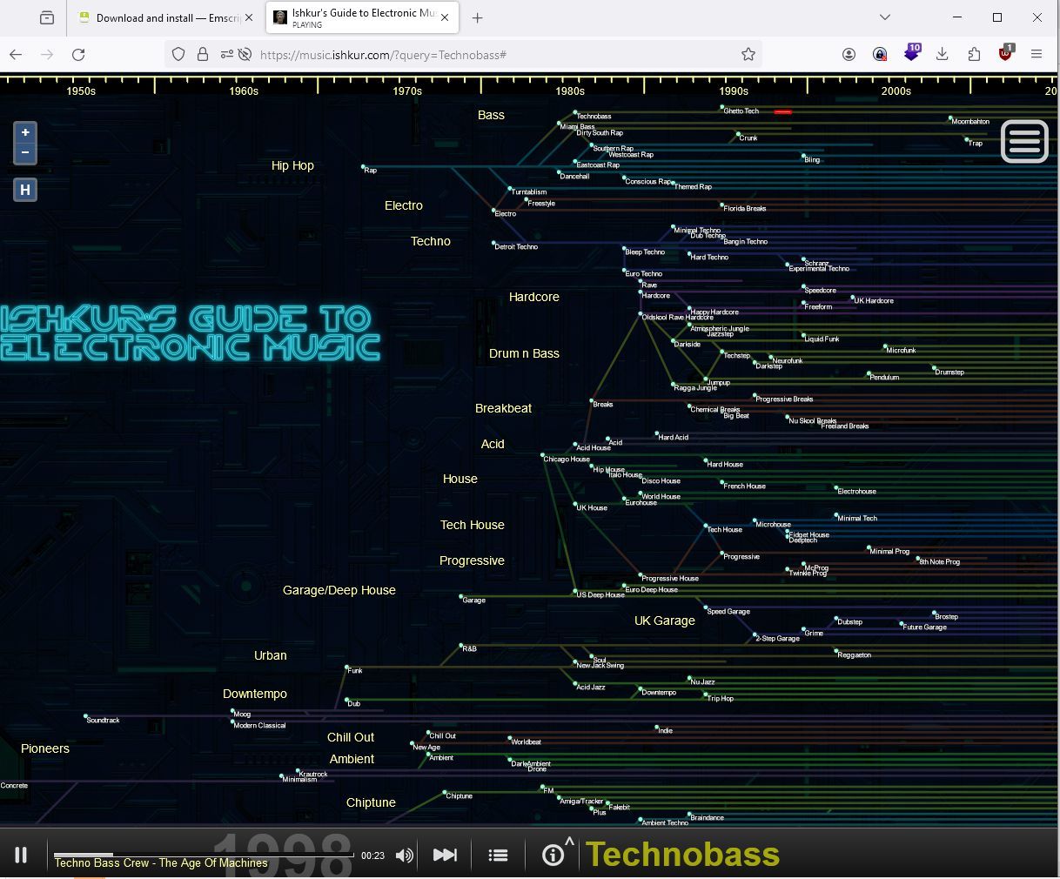Zoom out on the genre map
The width and height of the screenshot is (1060, 879).
[x=25, y=152]
